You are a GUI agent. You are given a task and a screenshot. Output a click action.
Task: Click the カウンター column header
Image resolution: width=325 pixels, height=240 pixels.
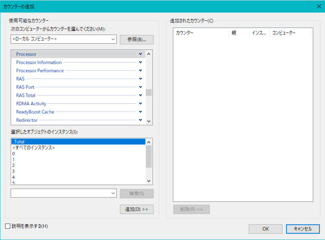pyautogui.click(x=201, y=33)
